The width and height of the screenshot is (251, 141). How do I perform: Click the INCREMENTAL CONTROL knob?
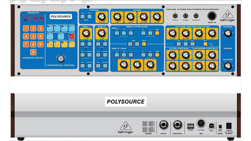click(61, 59)
